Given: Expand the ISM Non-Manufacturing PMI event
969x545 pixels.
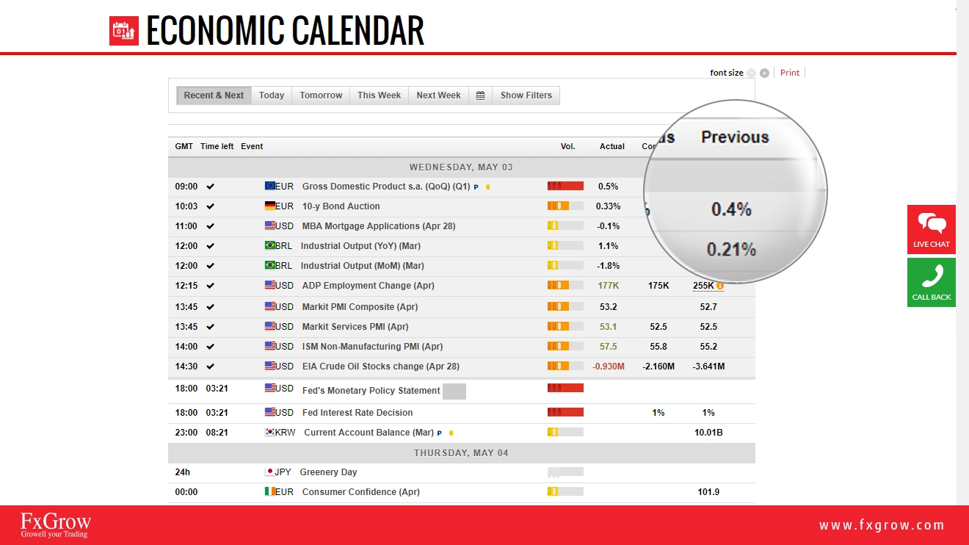Looking at the screenshot, I should coord(372,347).
